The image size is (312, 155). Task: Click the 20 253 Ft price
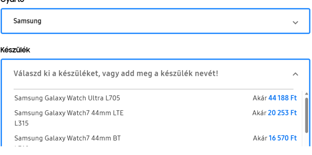point(282,113)
